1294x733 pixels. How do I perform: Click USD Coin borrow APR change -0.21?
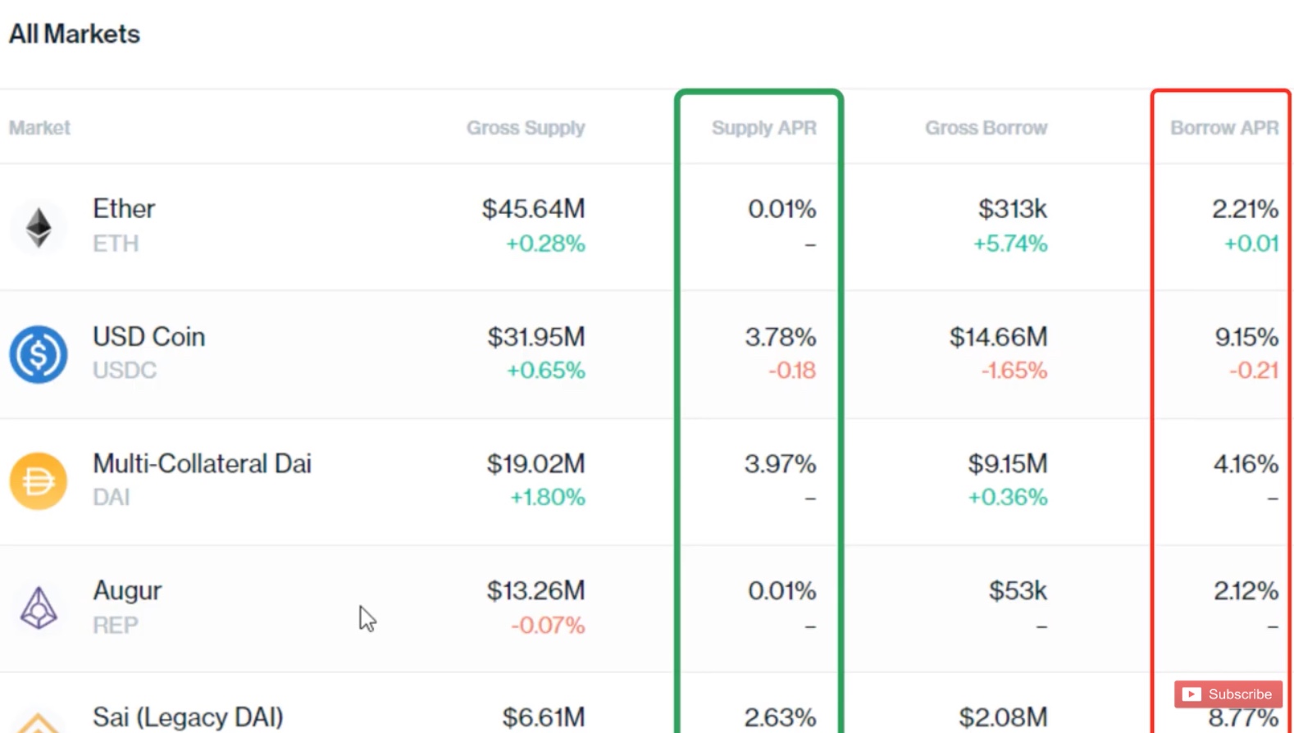(1254, 371)
